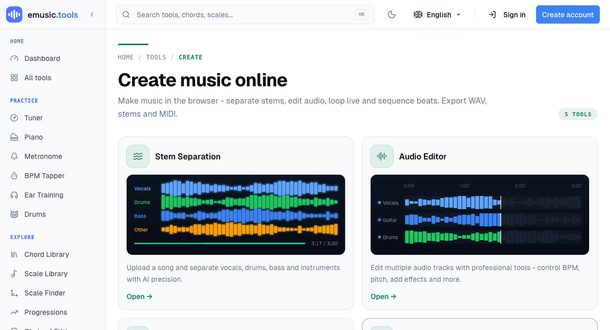
Task: Click the ⌘K shortcut badge
Action: (x=361, y=15)
